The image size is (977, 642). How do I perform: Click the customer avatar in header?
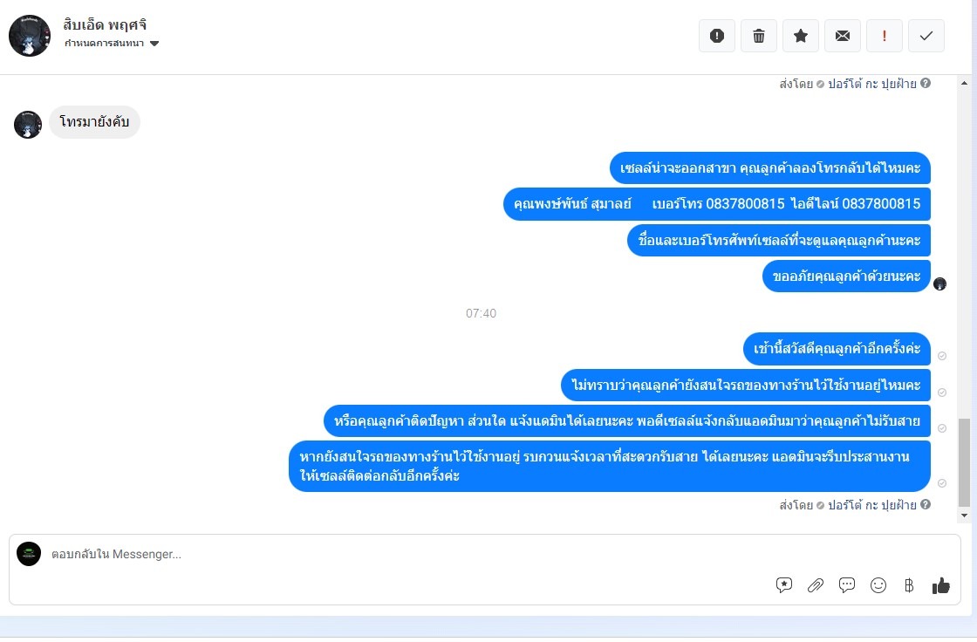click(30, 36)
